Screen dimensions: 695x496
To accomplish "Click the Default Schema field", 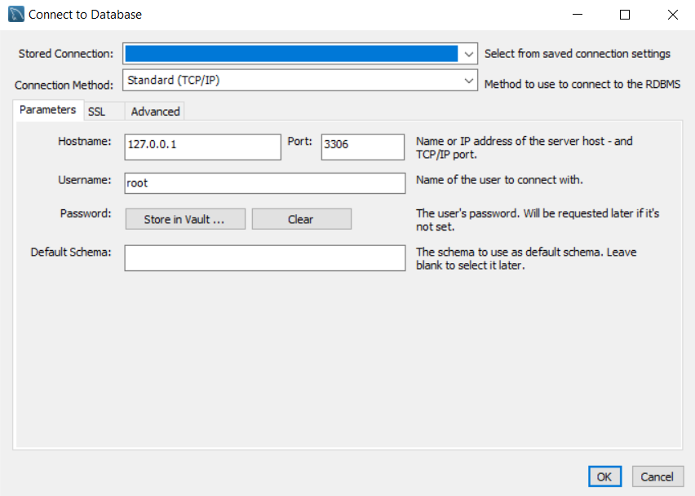I will pos(264,257).
